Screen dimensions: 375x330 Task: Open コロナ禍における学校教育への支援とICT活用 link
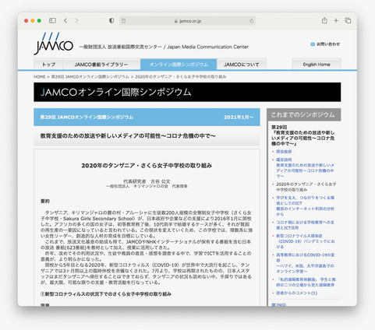click(305, 225)
